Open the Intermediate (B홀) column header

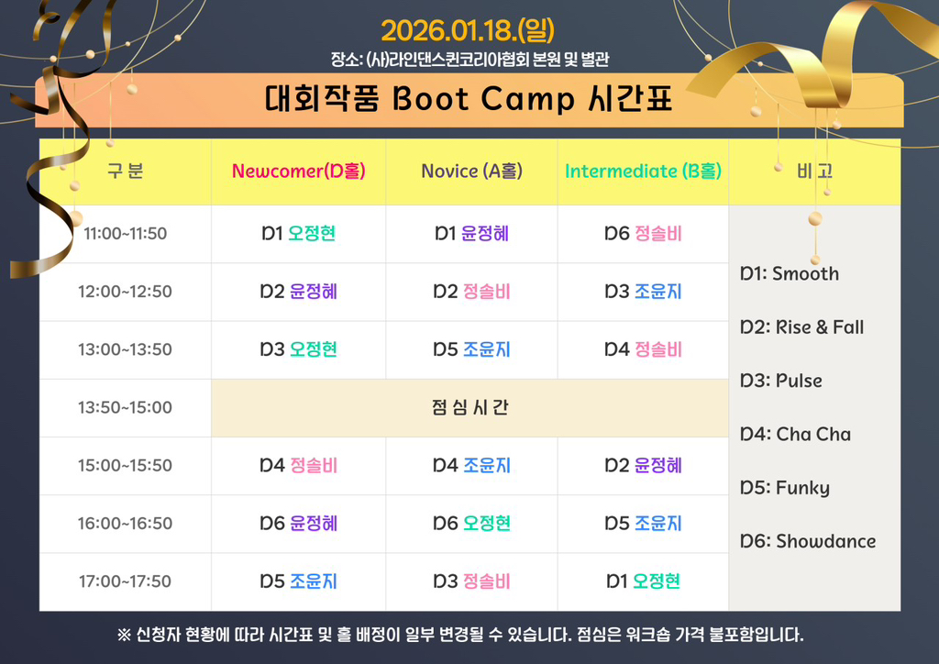coord(643,172)
